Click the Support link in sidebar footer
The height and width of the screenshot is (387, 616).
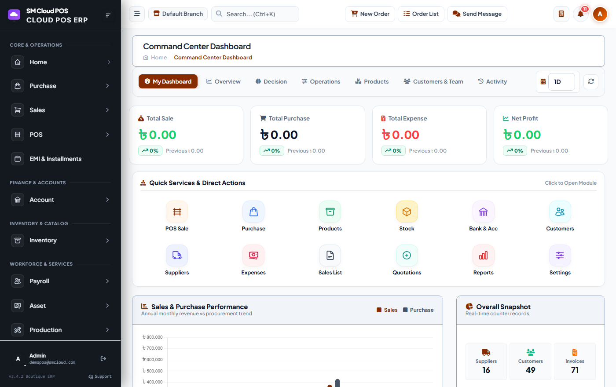[x=100, y=376]
